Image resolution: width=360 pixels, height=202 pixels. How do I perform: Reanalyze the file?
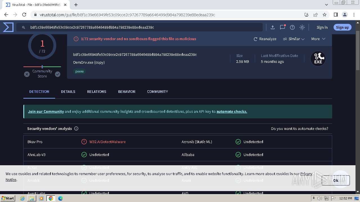coord(265,39)
